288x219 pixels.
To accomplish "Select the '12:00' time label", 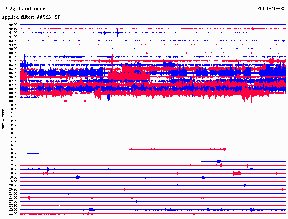I will 13,121.
